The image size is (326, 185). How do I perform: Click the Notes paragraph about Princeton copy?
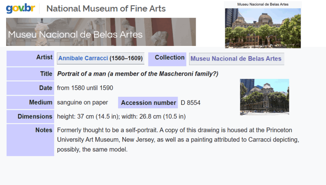click(178, 139)
